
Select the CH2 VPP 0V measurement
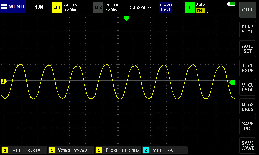[x=165, y=150]
